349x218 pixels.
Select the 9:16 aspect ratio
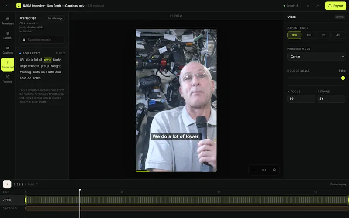point(294,35)
